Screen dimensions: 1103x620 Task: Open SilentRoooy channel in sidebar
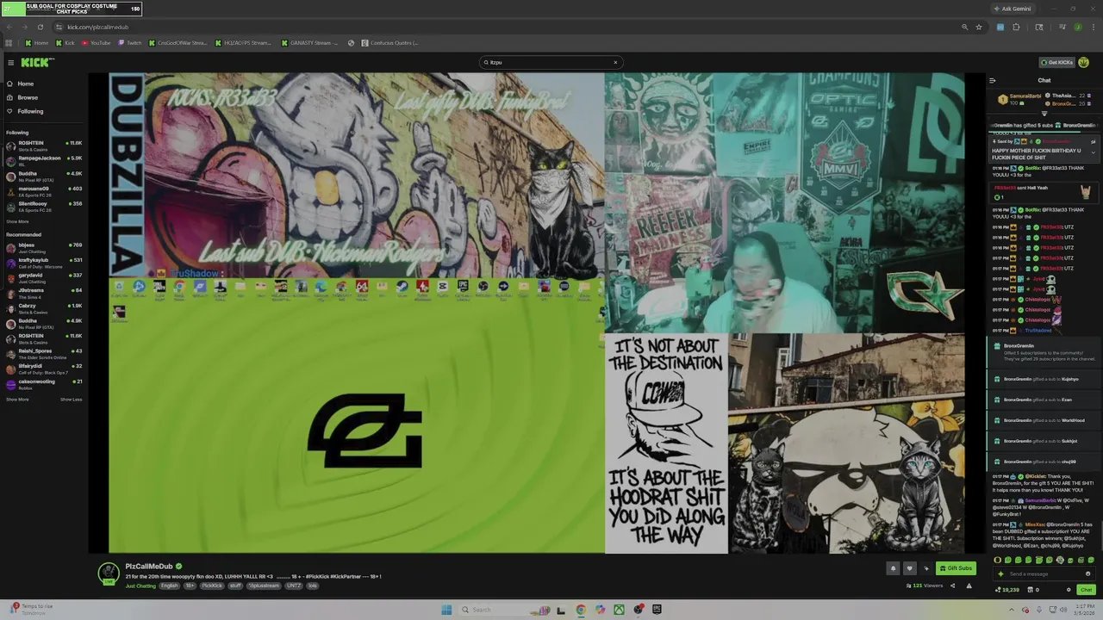pyautogui.click(x=44, y=207)
